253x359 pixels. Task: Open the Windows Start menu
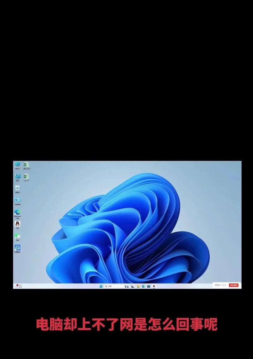tap(101, 286)
